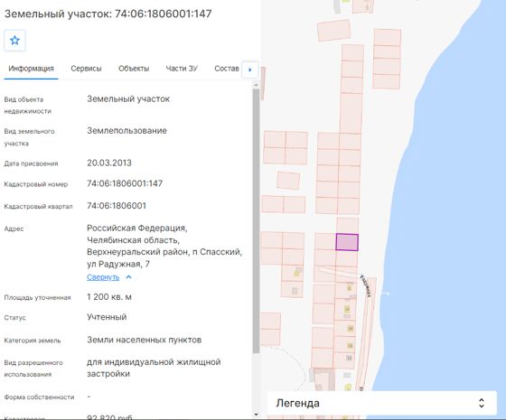Click area value 1 200 кв. м
The image size is (506, 420).
[109, 297]
